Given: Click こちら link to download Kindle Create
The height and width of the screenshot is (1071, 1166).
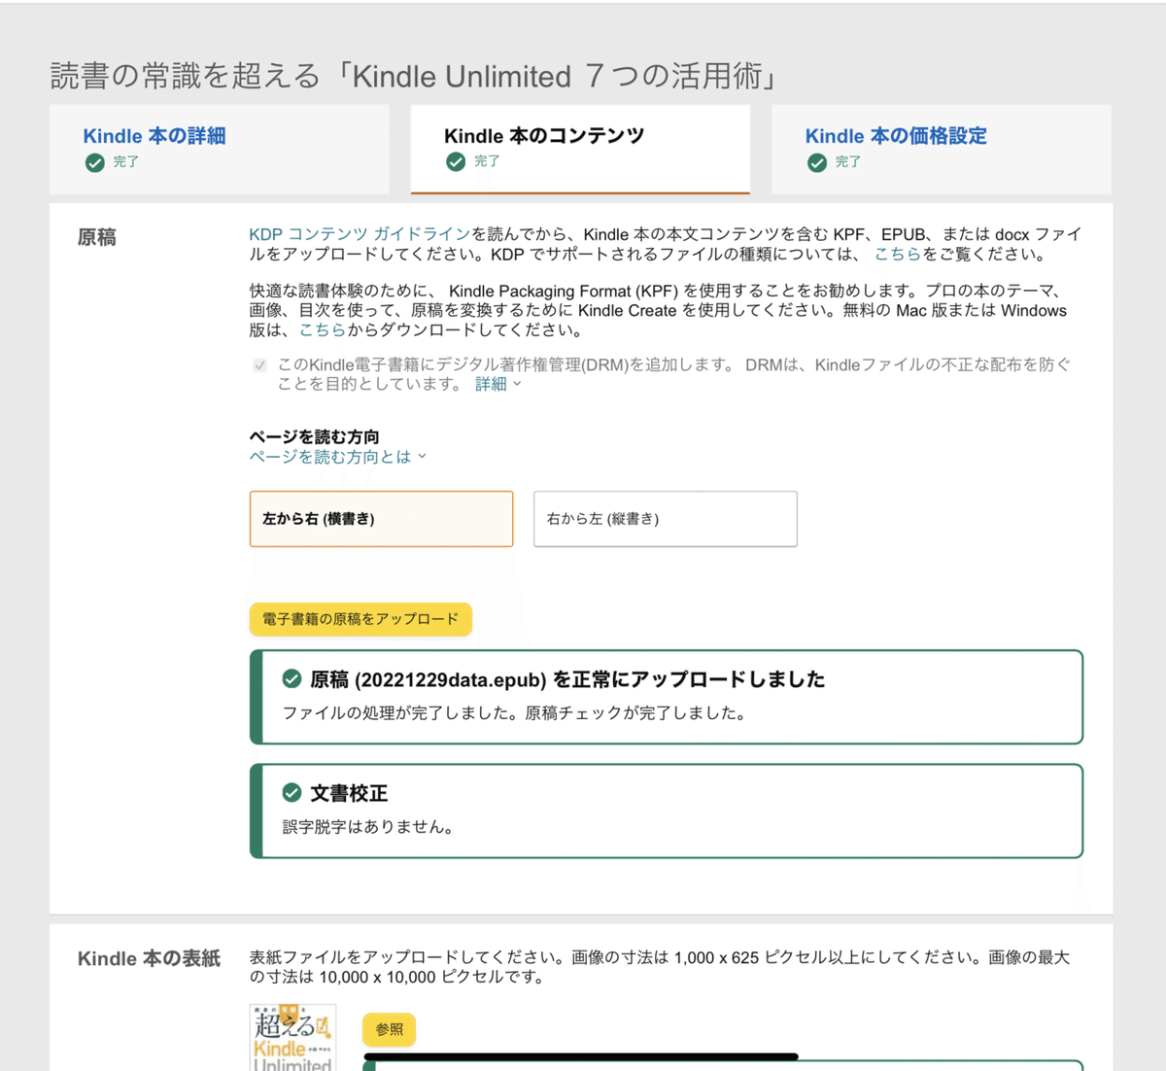Looking at the screenshot, I should (x=323, y=330).
